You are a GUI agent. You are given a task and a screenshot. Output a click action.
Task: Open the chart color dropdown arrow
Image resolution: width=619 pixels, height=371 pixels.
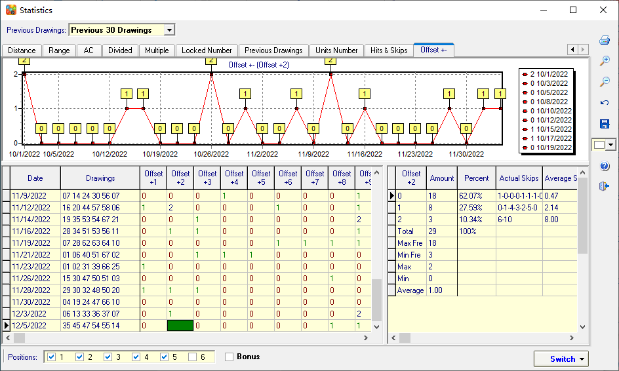coord(612,145)
